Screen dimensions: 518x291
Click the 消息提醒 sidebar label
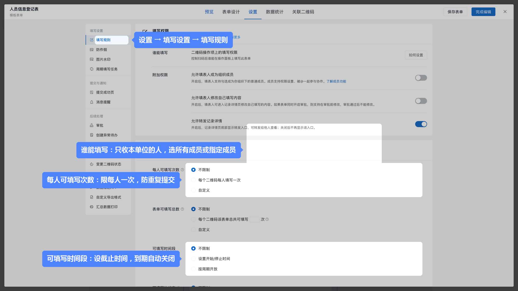click(103, 102)
